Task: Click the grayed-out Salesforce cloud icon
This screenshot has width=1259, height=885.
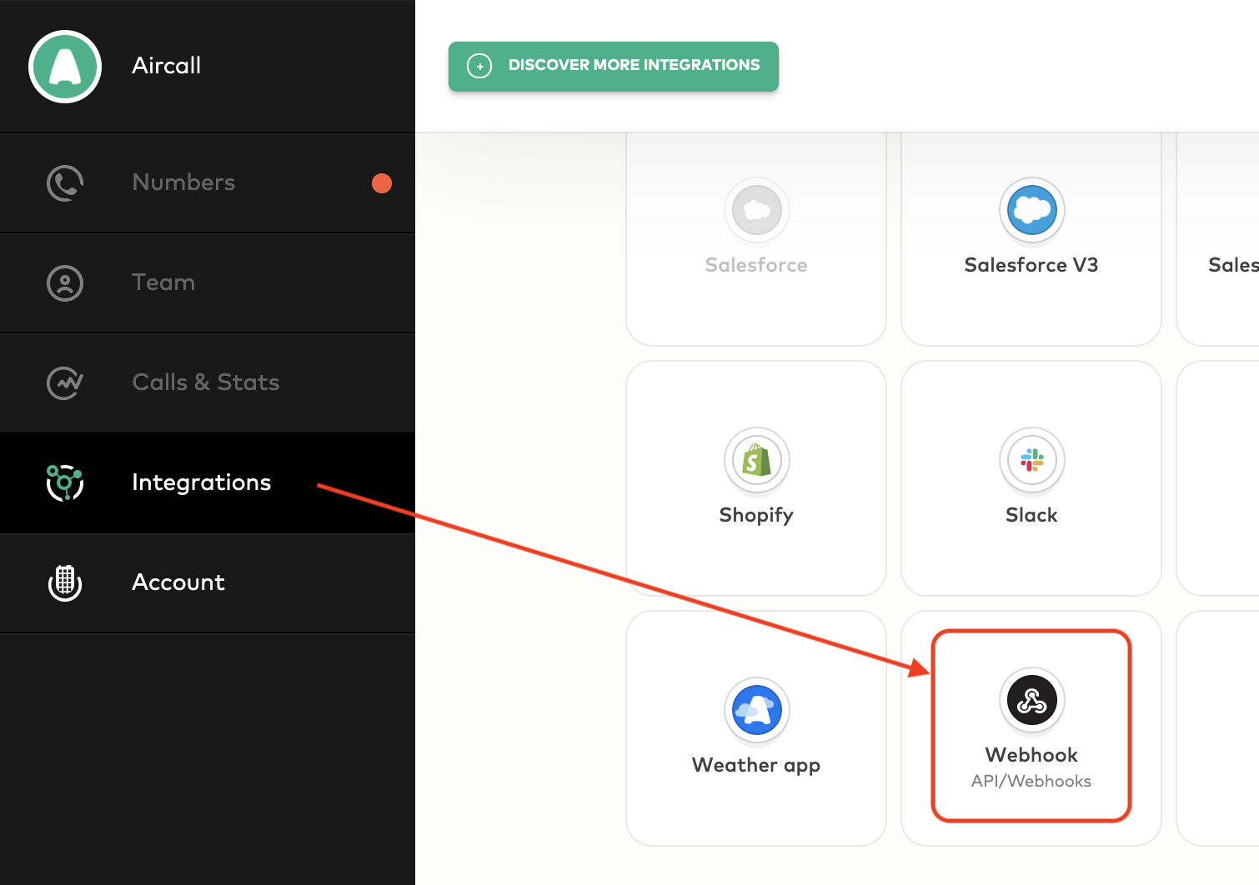Action: (x=755, y=210)
